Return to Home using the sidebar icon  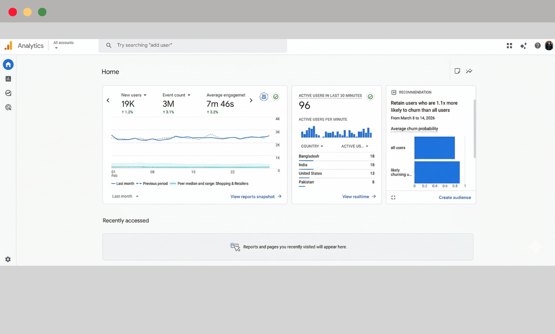pyautogui.click(x=8, y=64)
